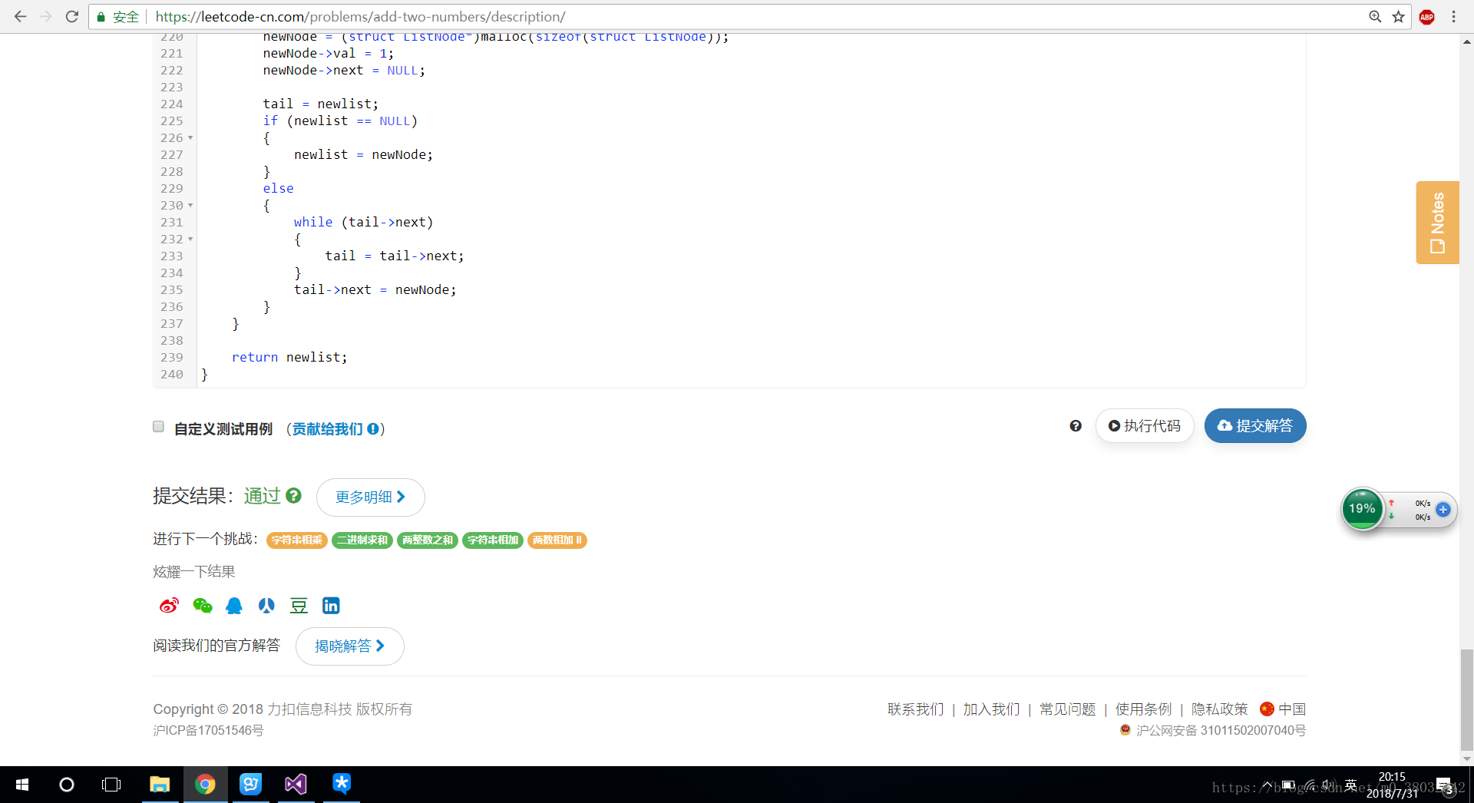Switch to Chrome on the taskbar

pyautogui.click(x=205, y=785)
